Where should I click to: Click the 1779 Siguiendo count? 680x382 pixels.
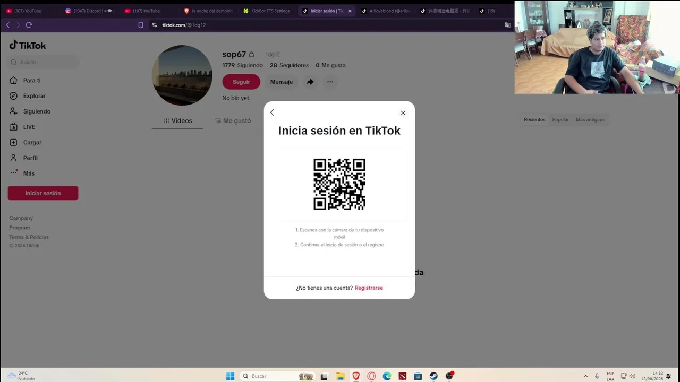[x=243, y=65]
